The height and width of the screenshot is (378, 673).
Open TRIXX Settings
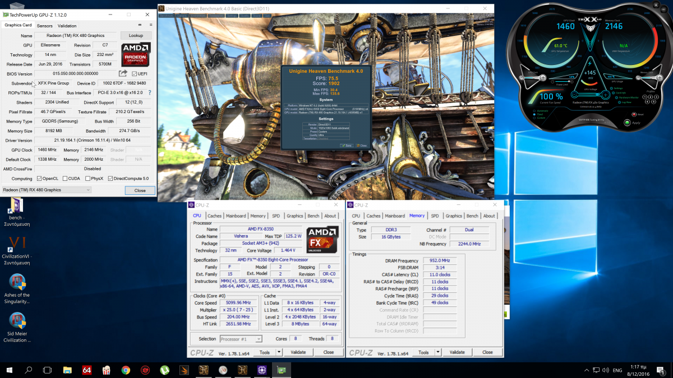pyautogui.click(x=617, y=88)
